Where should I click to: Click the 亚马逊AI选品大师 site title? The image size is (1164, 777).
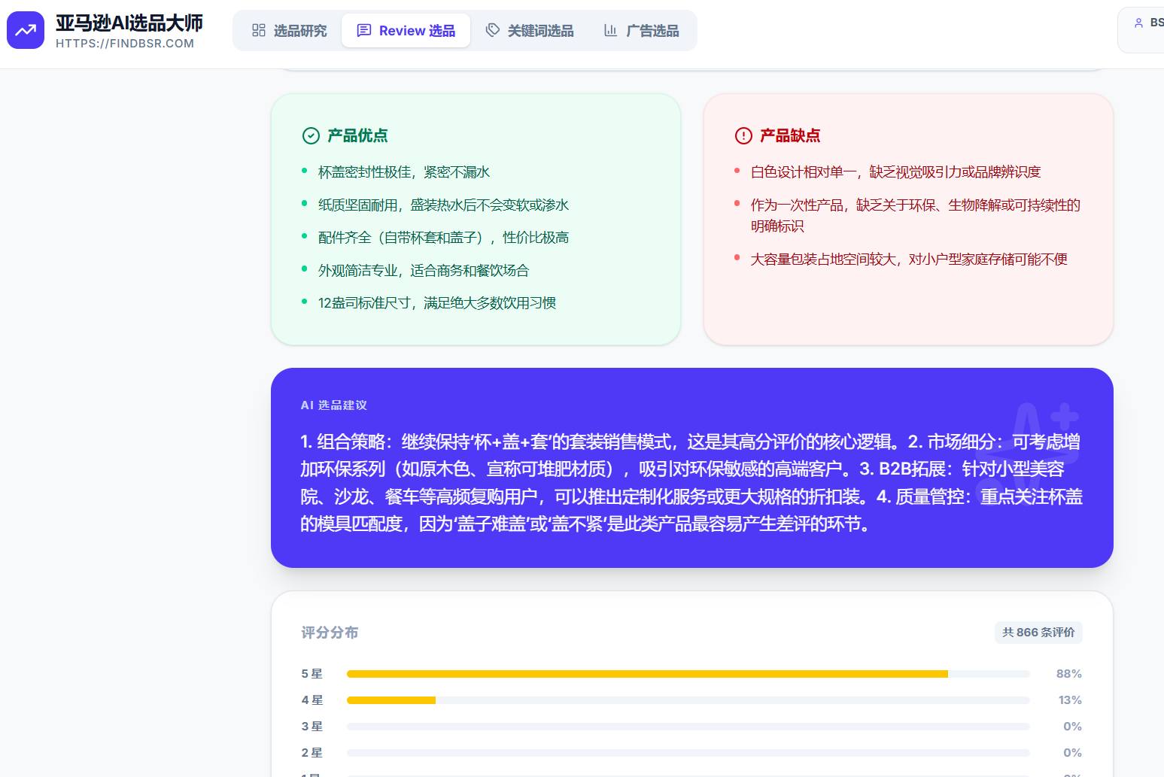click(129, 23)
